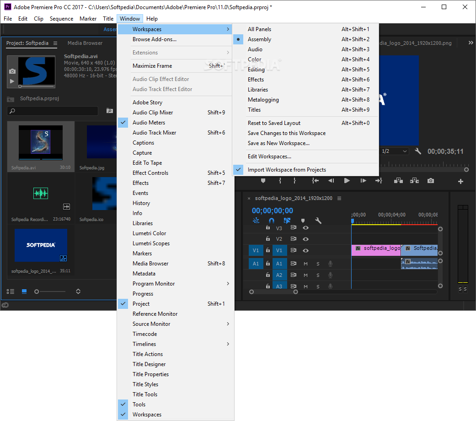Click the Extract button

414,181
